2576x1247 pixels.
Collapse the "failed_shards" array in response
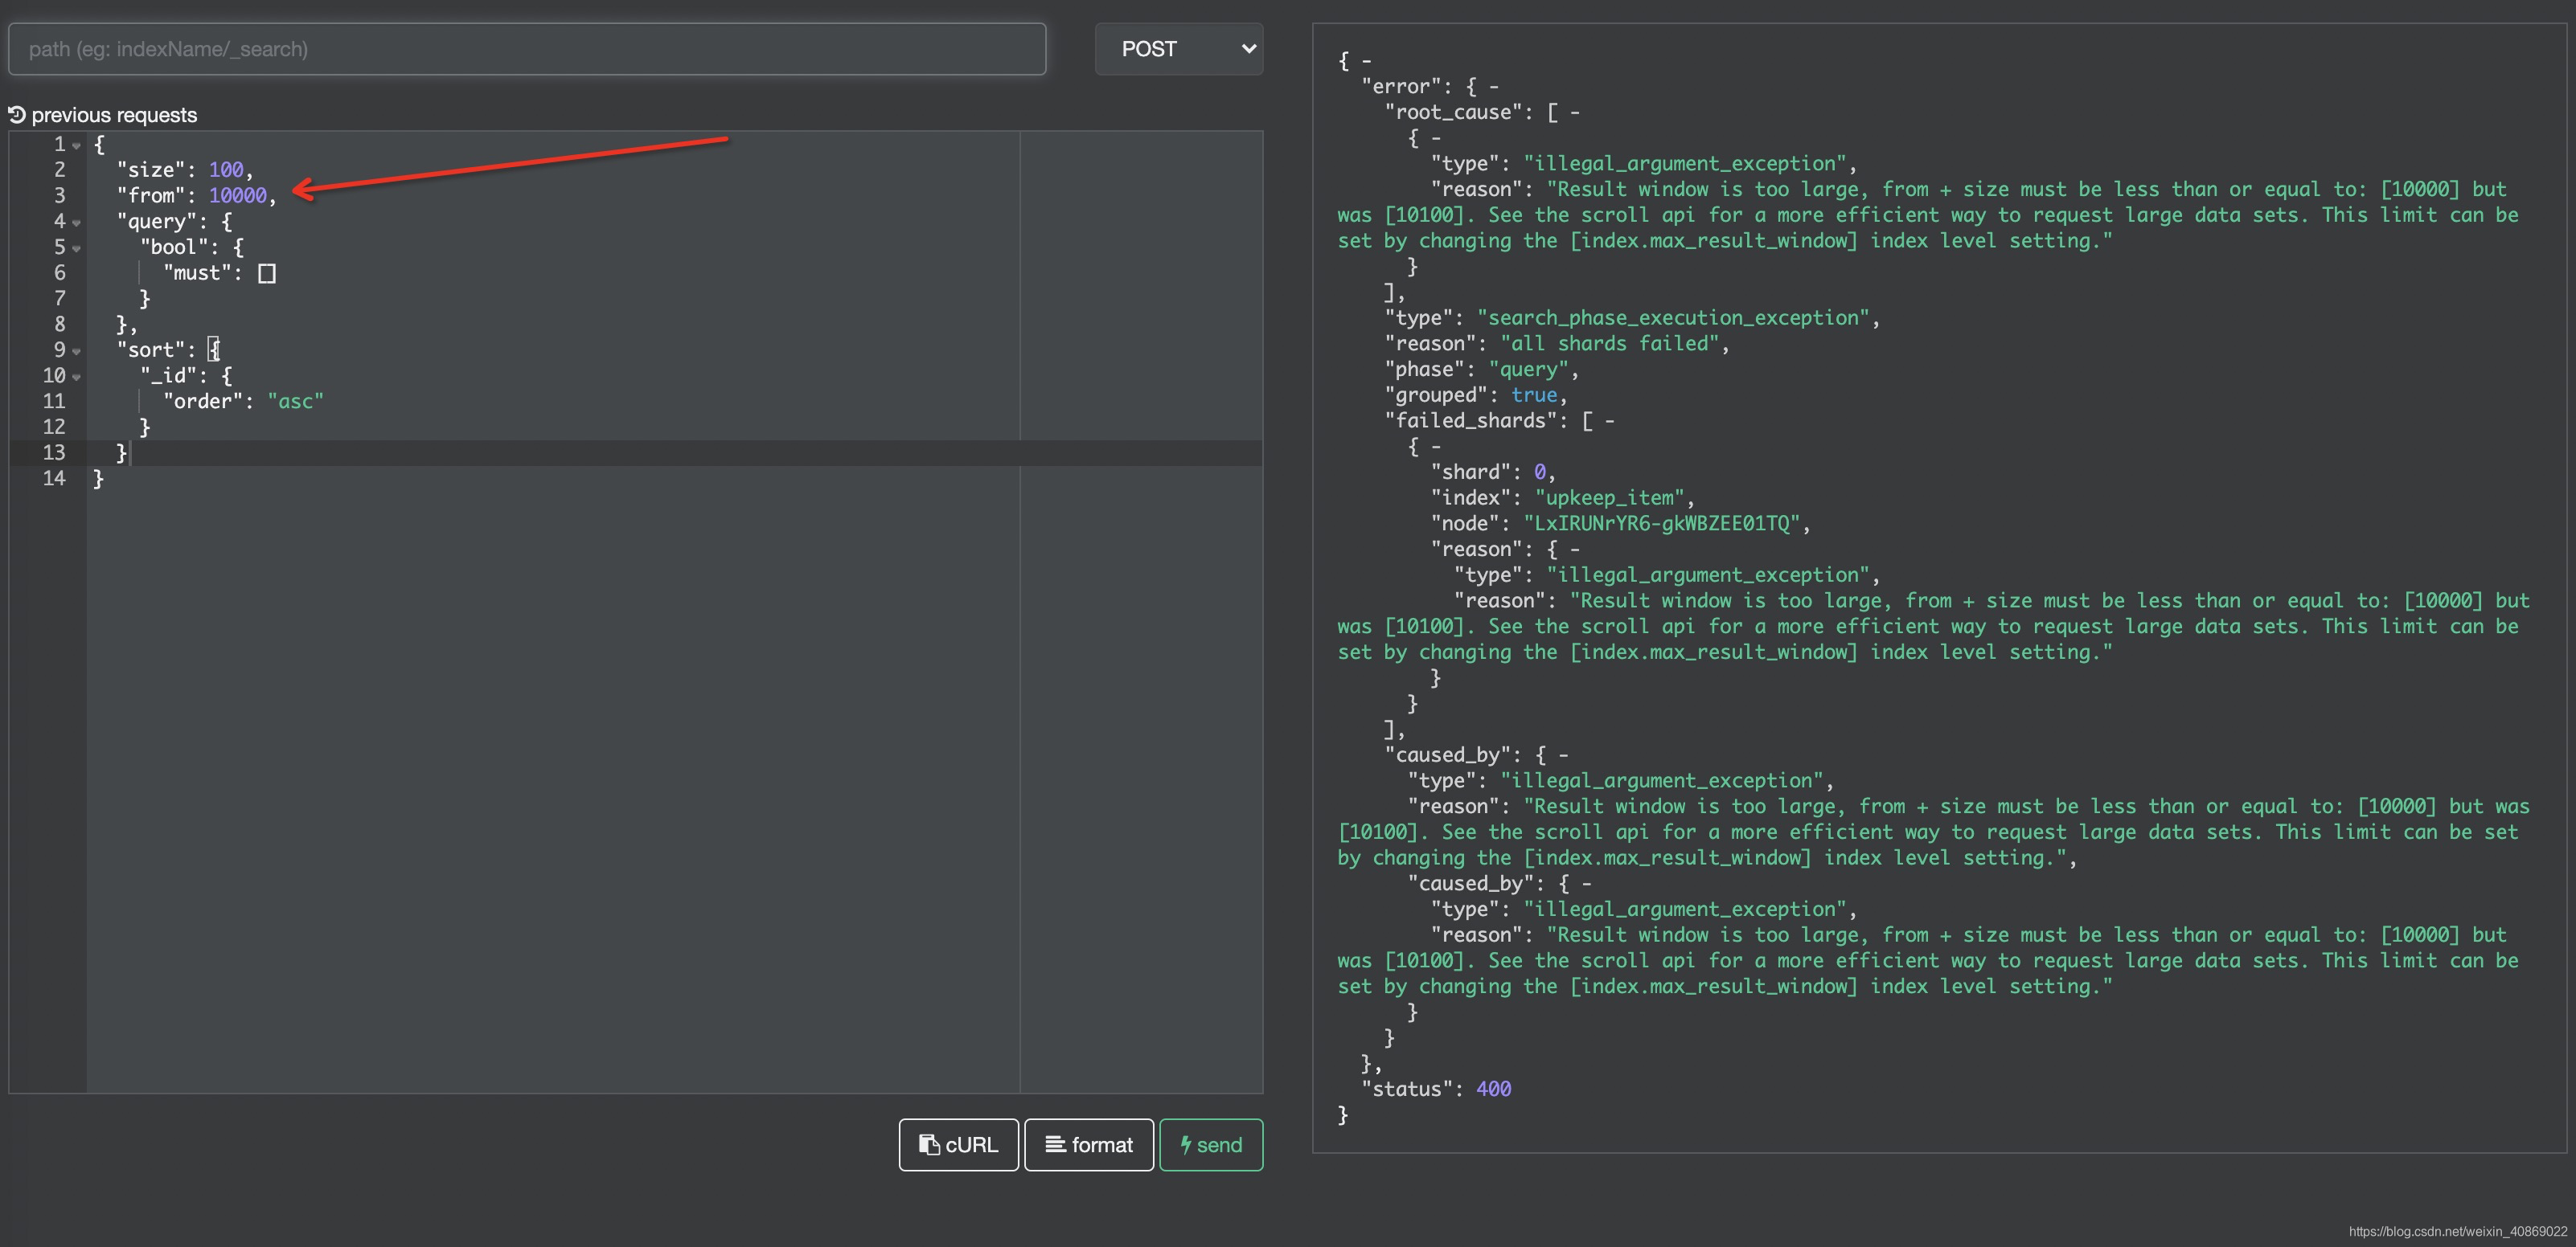click(1610, 422)
